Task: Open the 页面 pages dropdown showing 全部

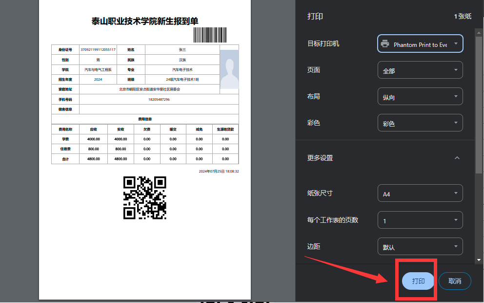Action: (420, 70)
